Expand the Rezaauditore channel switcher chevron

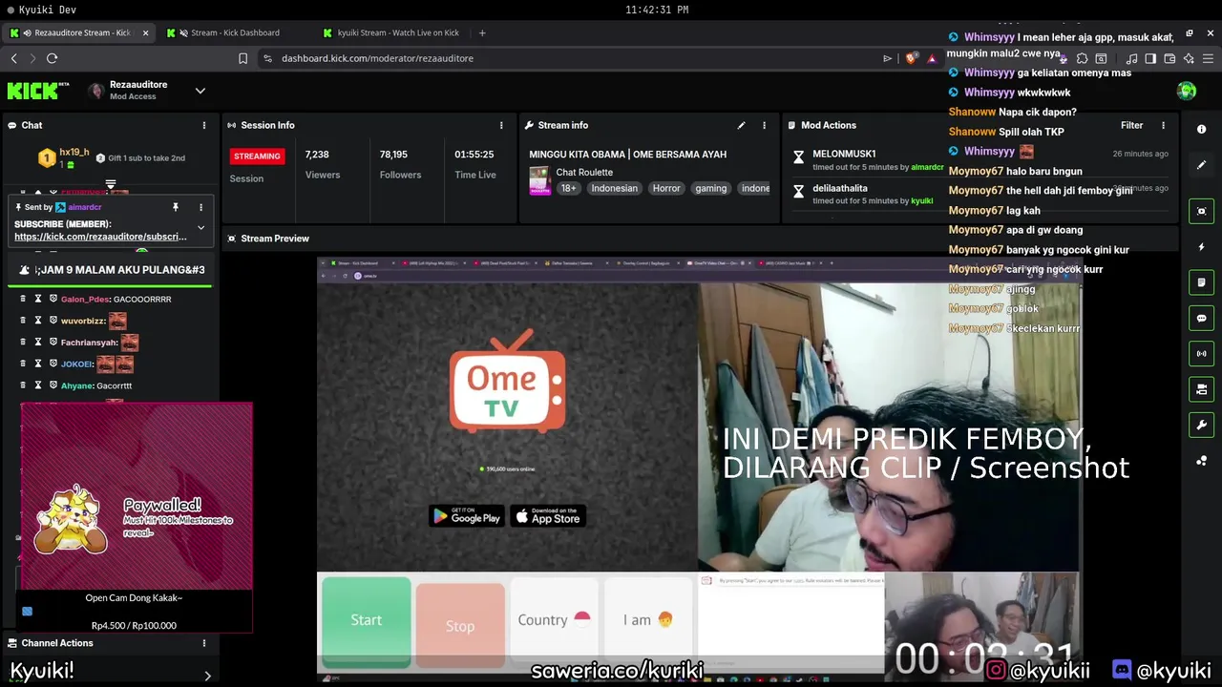click(x=200, y=91)
